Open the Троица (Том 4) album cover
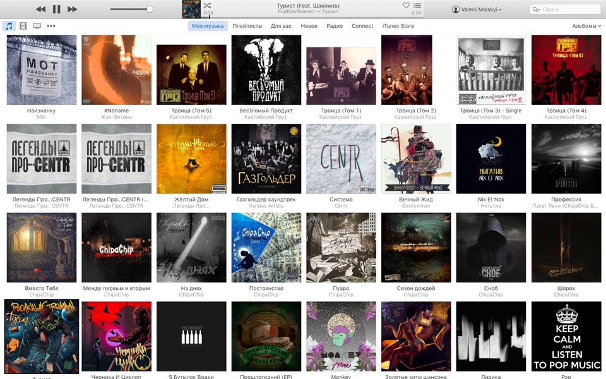 (x=566, y=69)
